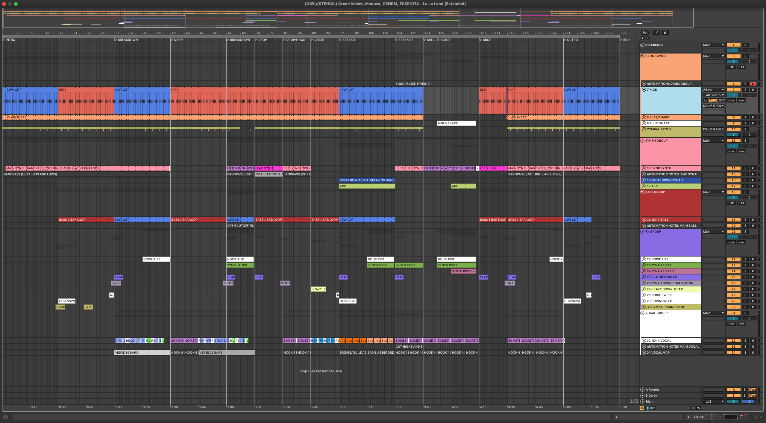Click the automation mode icon near Set

point(656,33)
